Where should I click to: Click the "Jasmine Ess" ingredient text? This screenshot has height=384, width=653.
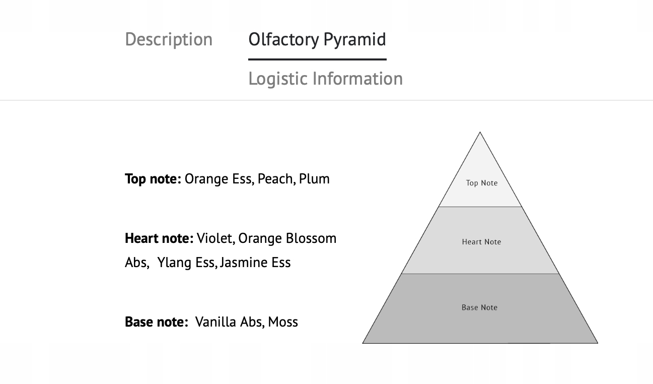pos(255,263)
